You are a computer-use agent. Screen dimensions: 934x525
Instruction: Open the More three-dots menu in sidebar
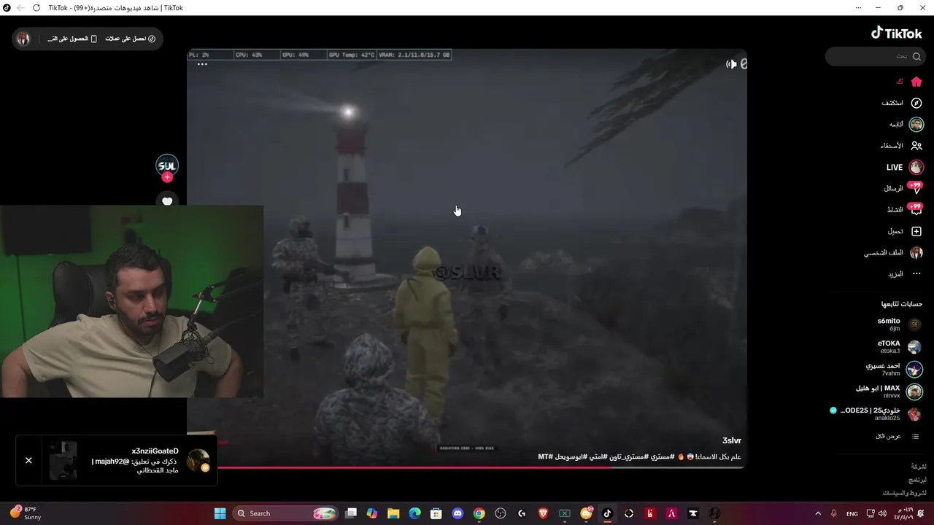pos(916,273)
